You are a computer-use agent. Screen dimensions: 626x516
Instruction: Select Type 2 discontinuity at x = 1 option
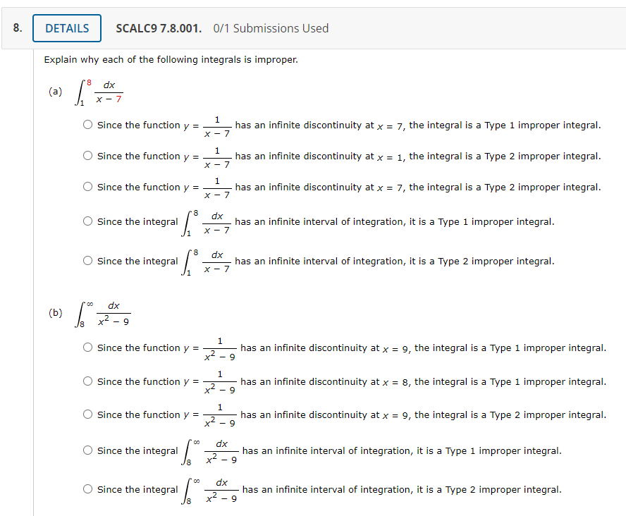(x=87, y=156)
